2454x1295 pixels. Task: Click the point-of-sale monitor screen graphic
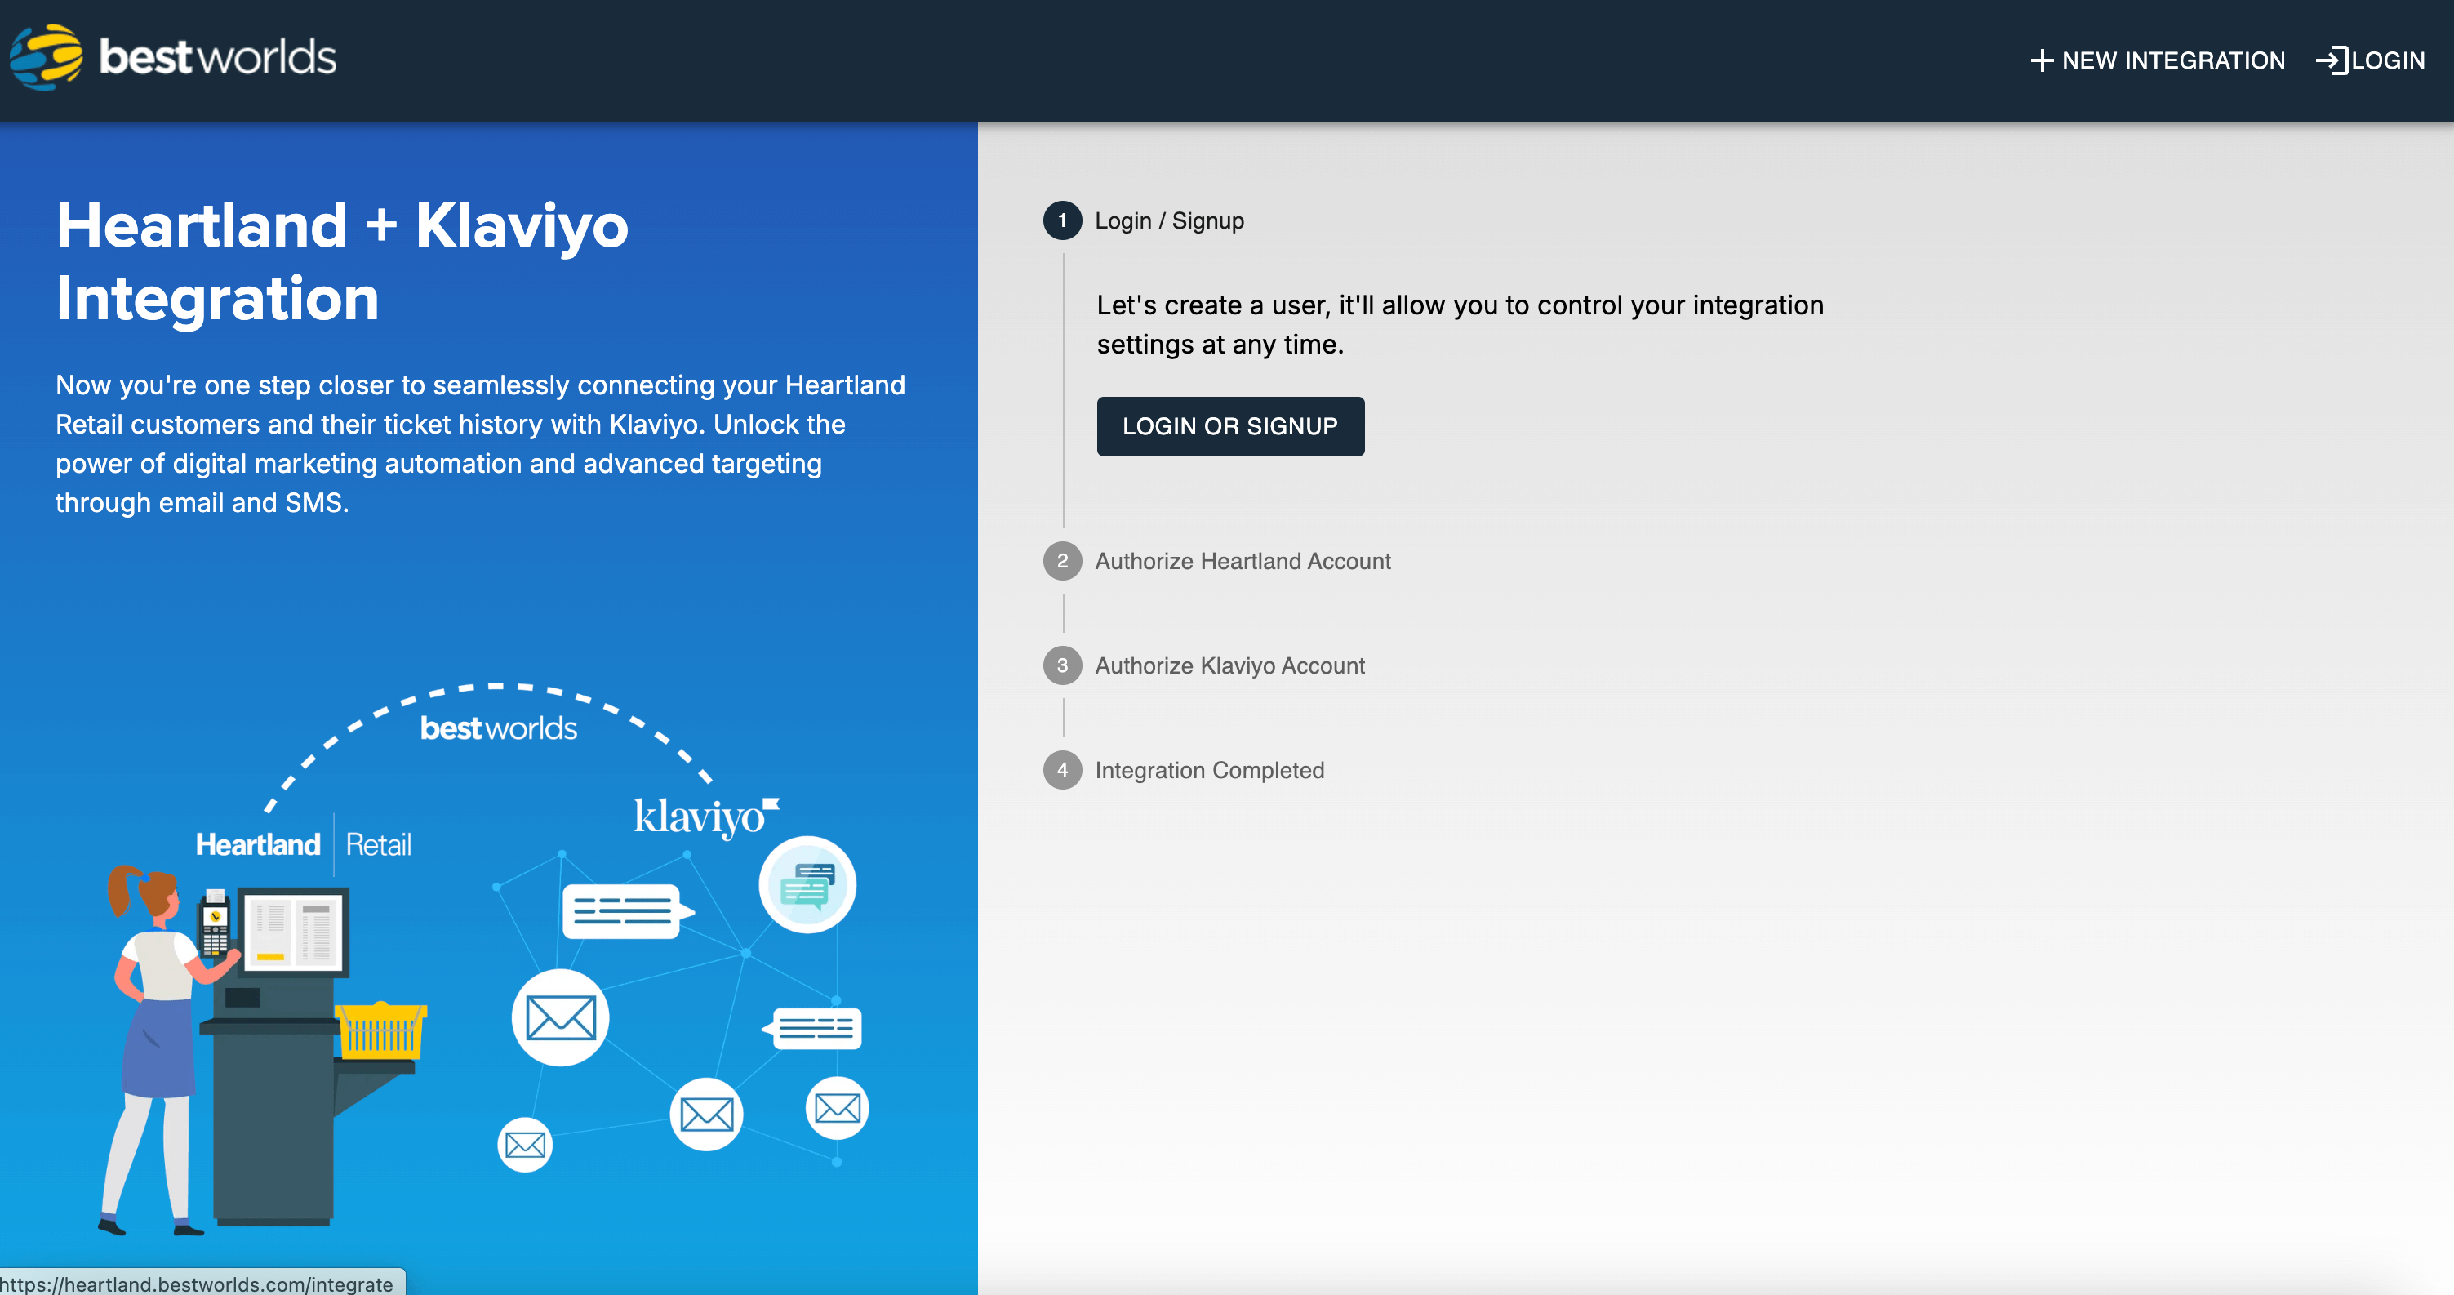pyautogui.click(x=293, y=932)
